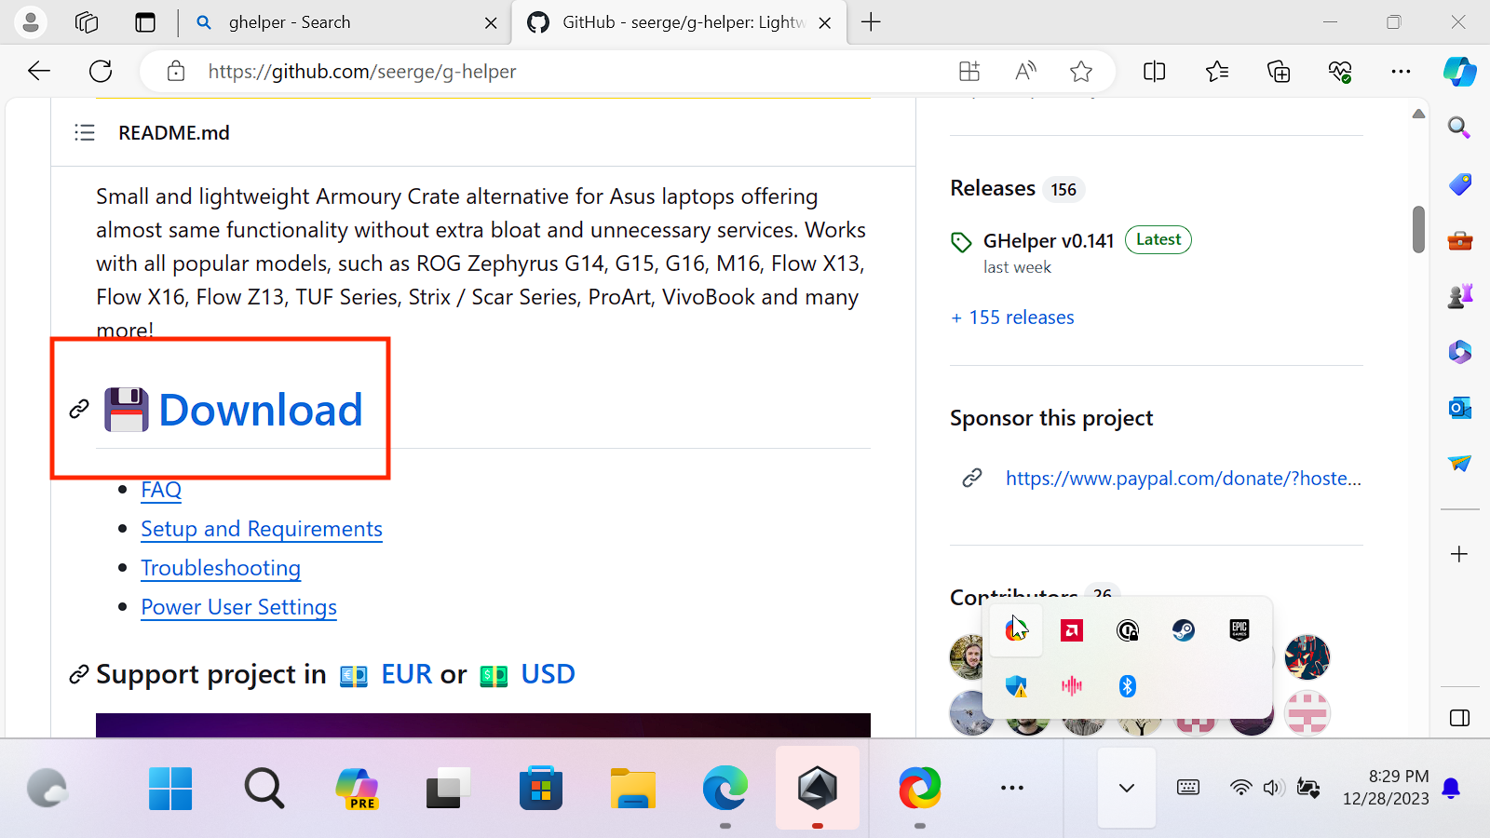
Task: View site information lock icon
Action: point(175,72)
